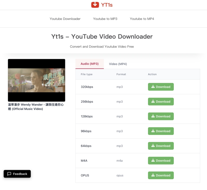Open the Youtube Downloader menu item
The width and height of the screenshot is (207, 190).
point(65,19)
